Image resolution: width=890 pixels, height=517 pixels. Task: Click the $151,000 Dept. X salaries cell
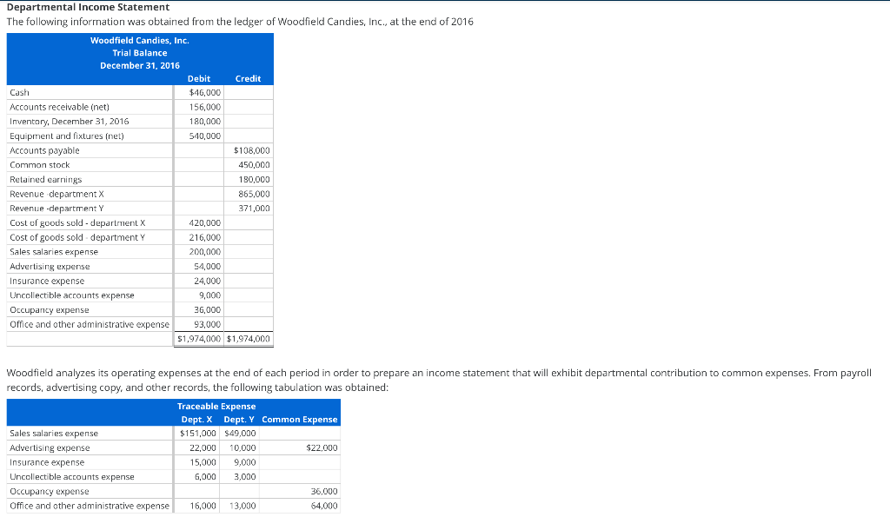(198, 434)
